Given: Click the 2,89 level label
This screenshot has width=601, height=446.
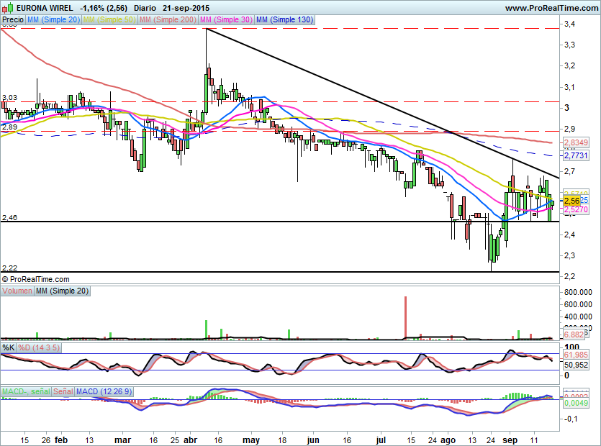Looking at the screenshot, I should 9,127.
